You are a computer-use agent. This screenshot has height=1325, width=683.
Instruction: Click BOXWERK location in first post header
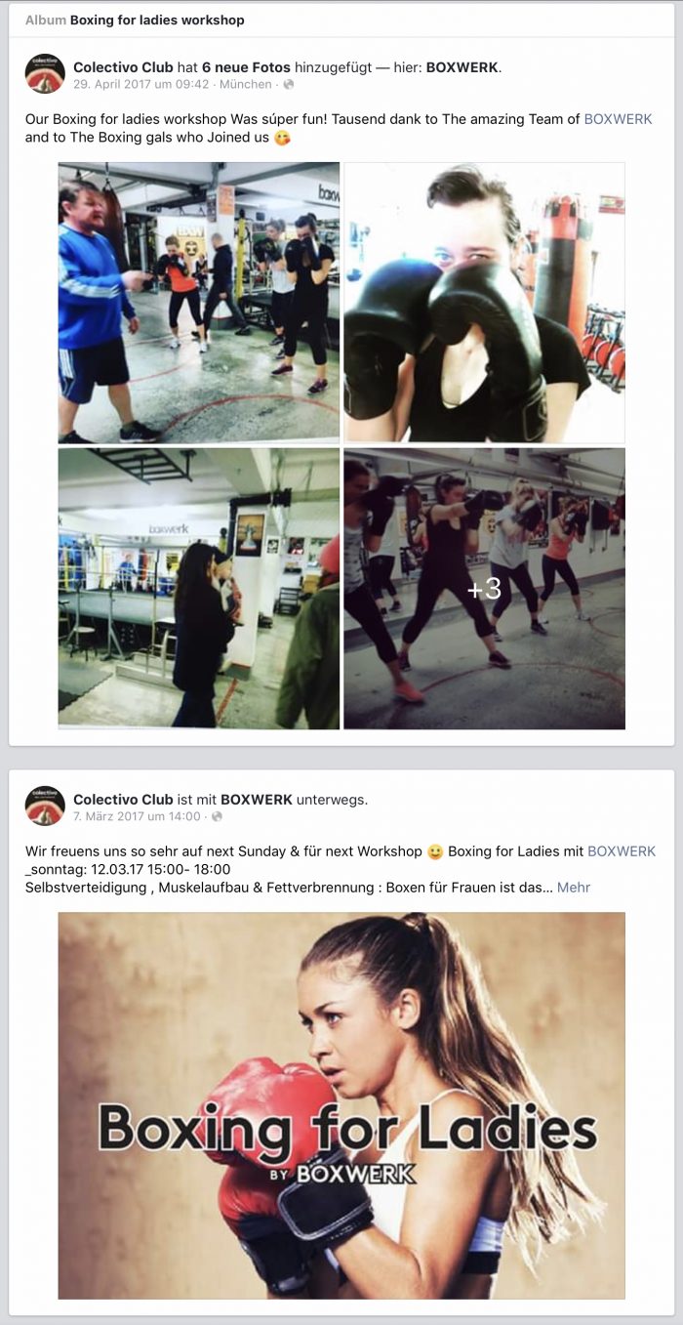click(x=462, y=67)
